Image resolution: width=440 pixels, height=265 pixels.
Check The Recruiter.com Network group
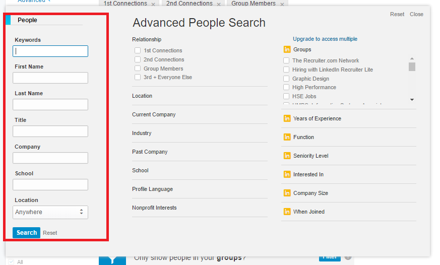(x=286, y=60)
